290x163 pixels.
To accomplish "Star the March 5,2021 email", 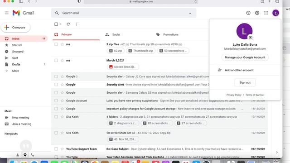I will point(62,60).
